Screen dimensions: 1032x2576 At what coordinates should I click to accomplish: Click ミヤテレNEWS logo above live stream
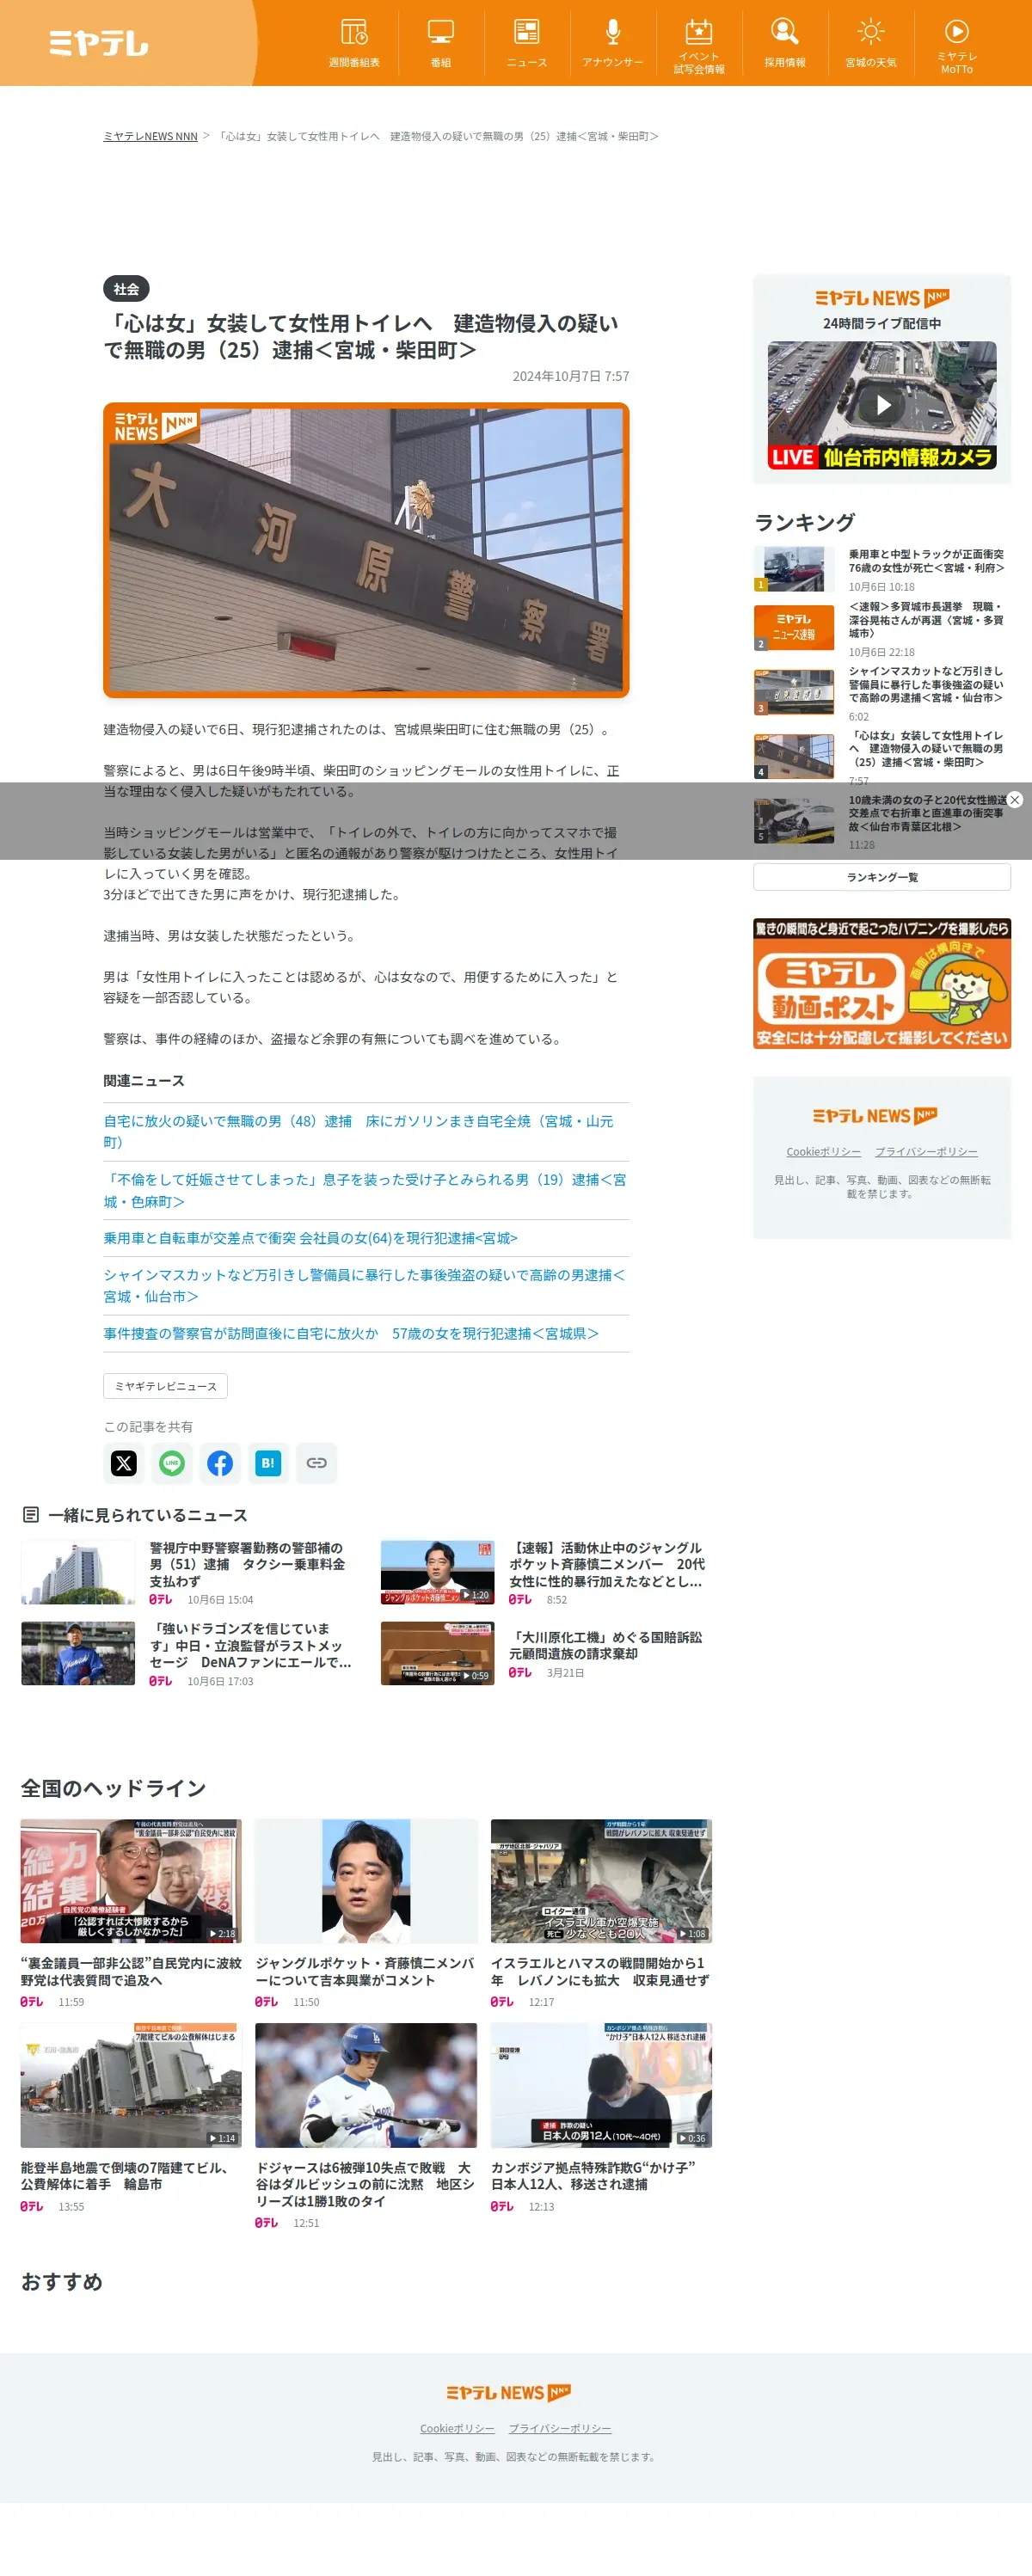click(x=882, y=298)
